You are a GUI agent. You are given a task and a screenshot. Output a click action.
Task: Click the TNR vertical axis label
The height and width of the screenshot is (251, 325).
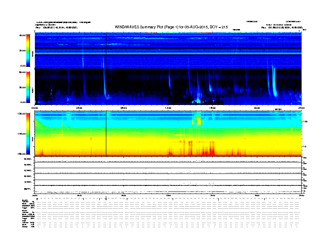pos(32,140)
